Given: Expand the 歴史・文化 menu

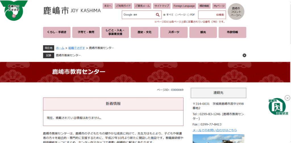Looking at the screenshot, I should click(144, 32).
